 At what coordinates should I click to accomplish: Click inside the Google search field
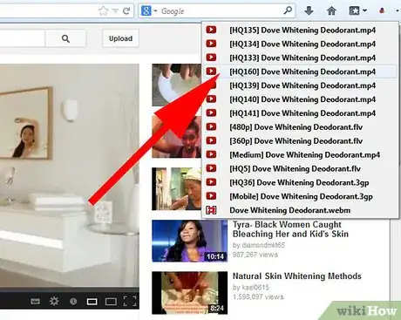[221, 11]
